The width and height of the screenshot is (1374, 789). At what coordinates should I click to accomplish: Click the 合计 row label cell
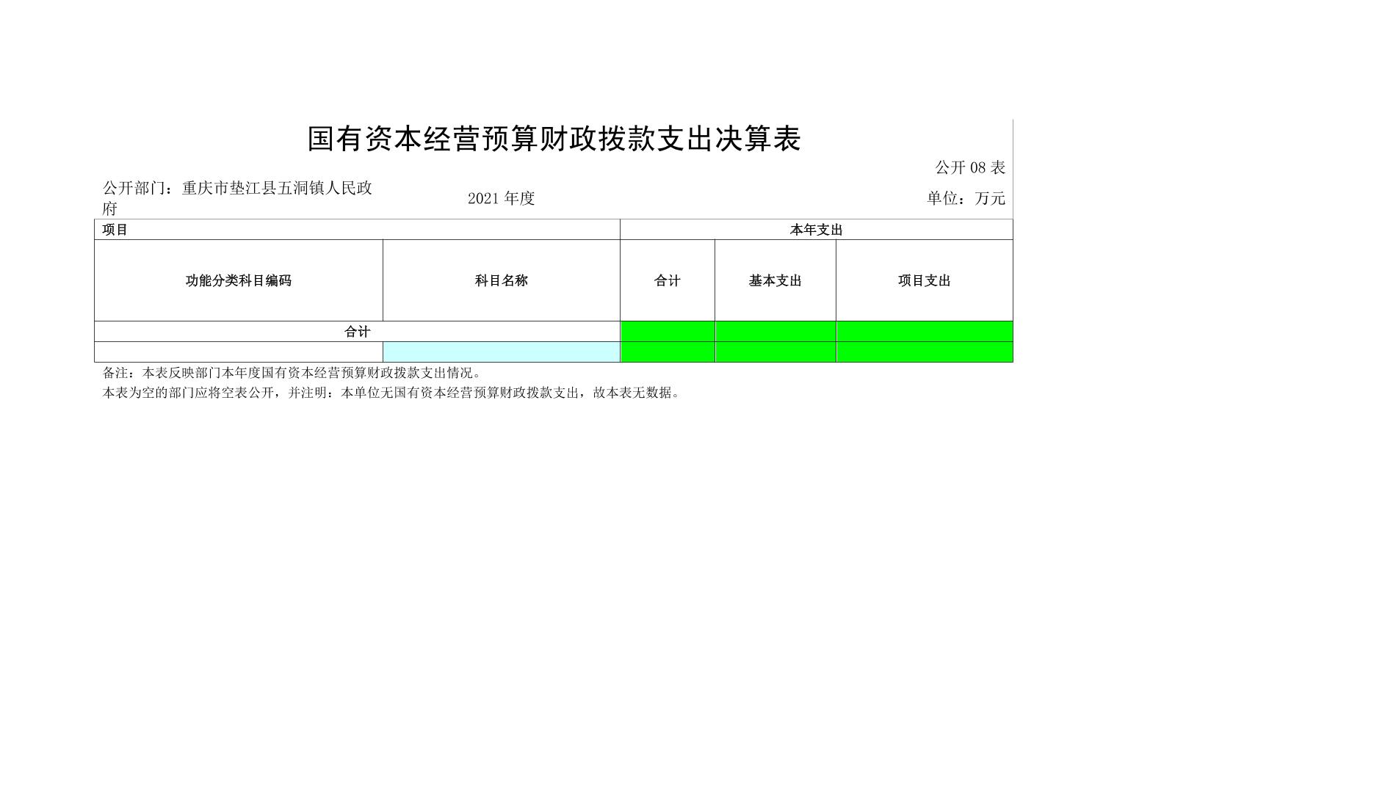[x=357, y=332]
